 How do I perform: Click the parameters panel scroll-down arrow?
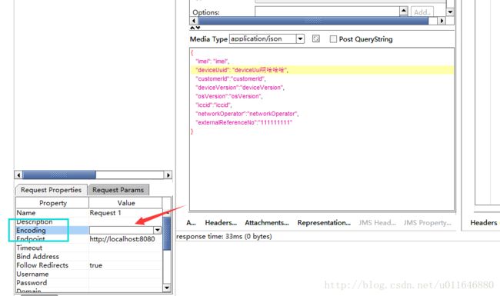tap(450, 12)
